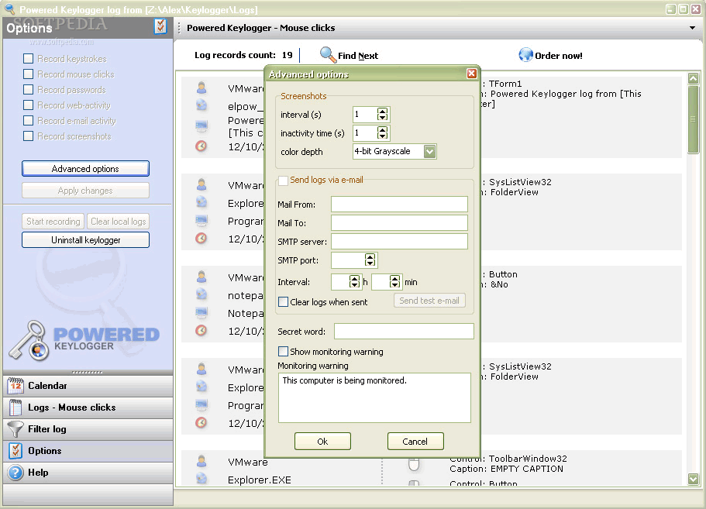Click the Logs notepad icon
706x509 pixels.
tap(15, 408)
